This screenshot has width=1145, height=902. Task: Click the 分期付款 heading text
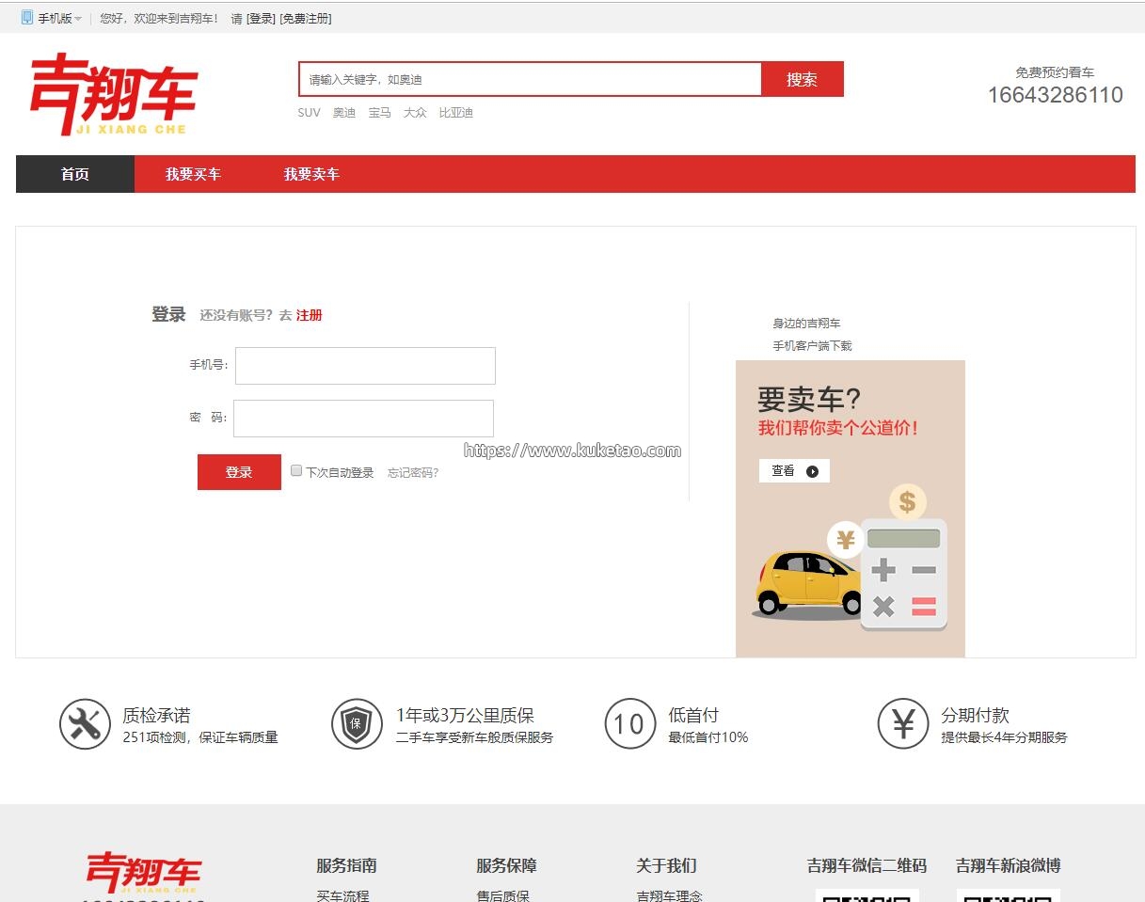coord(975,716)
